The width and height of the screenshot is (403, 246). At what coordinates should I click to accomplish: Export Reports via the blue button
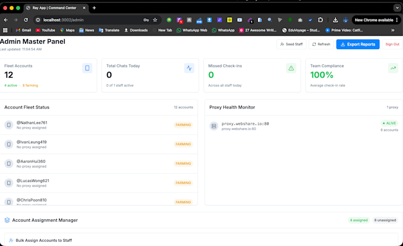pyautogui.click(x=358, y=44)
